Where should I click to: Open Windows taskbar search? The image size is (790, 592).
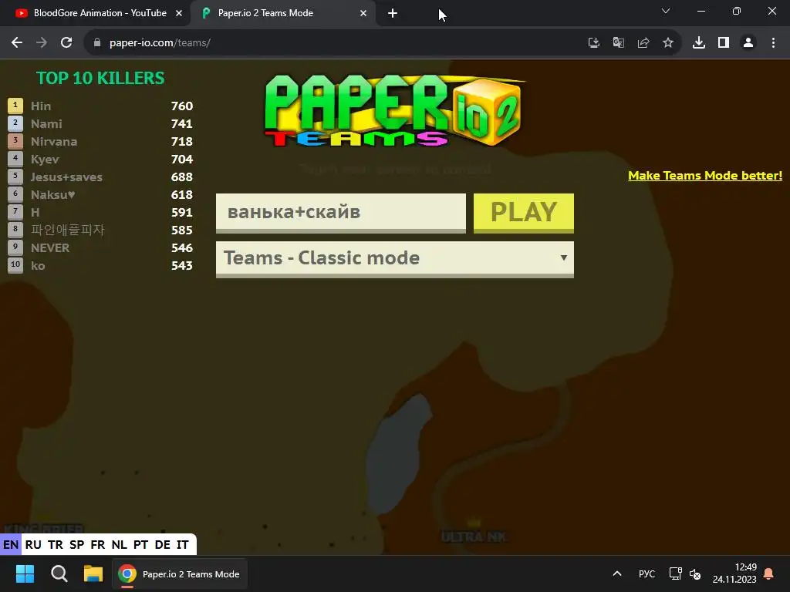[59, 573]
